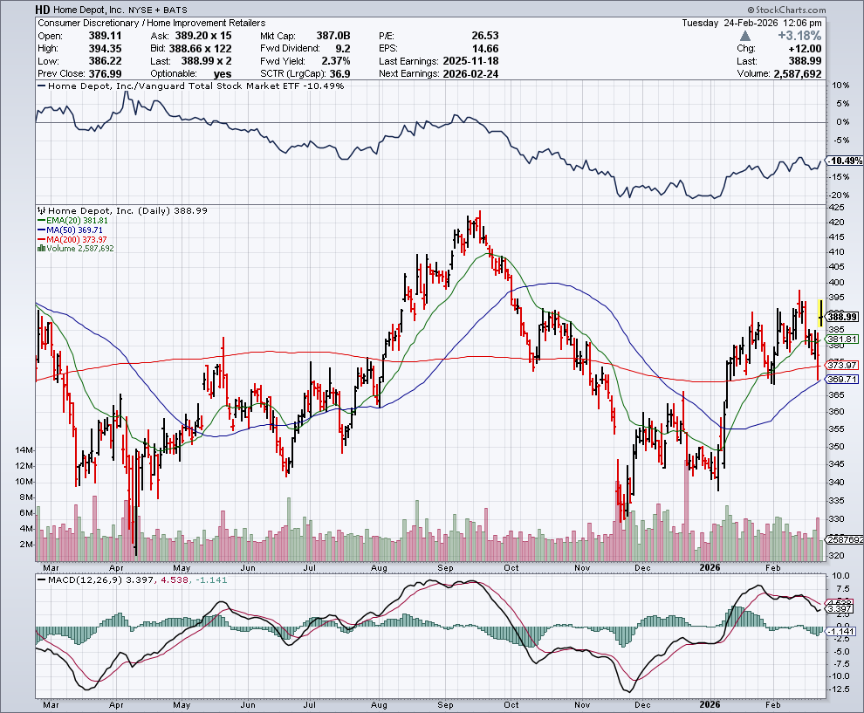The width and height of the screenshot is (864, 713).
Task: Click the Sep label on date axis
Action: point(445,703)
